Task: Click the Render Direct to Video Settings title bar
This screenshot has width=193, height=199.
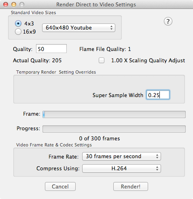Action: click(96, 4)
